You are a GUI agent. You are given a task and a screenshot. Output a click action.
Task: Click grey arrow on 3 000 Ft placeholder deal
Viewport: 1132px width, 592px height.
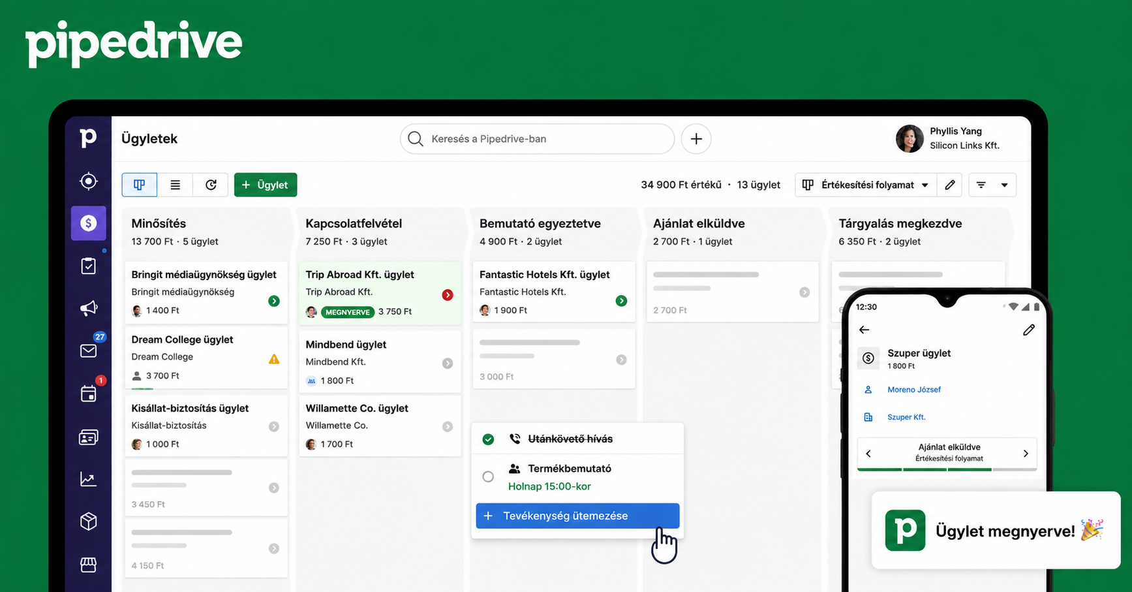point(621,360)
